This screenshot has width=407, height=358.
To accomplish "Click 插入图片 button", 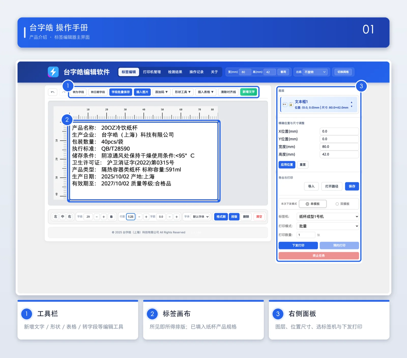I will [142, 92].
